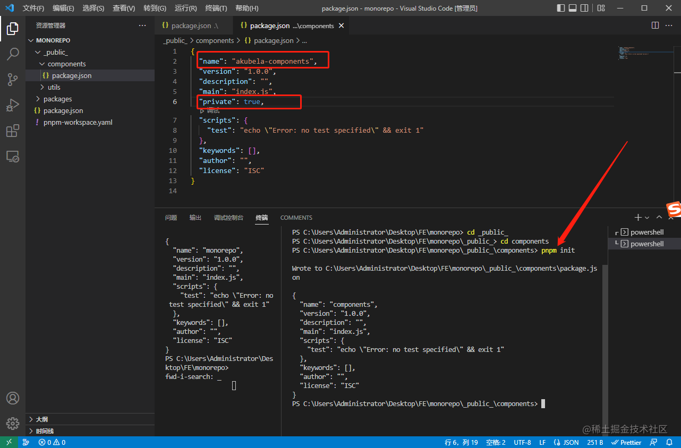Open the Remote Explorer view

pos(13,157)
